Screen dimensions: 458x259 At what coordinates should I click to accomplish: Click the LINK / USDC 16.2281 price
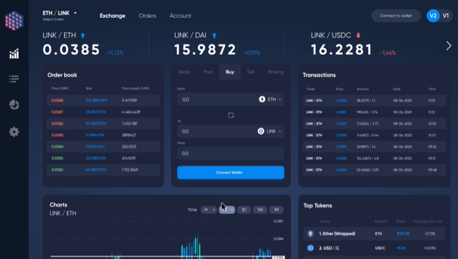[x=342, y=49]
